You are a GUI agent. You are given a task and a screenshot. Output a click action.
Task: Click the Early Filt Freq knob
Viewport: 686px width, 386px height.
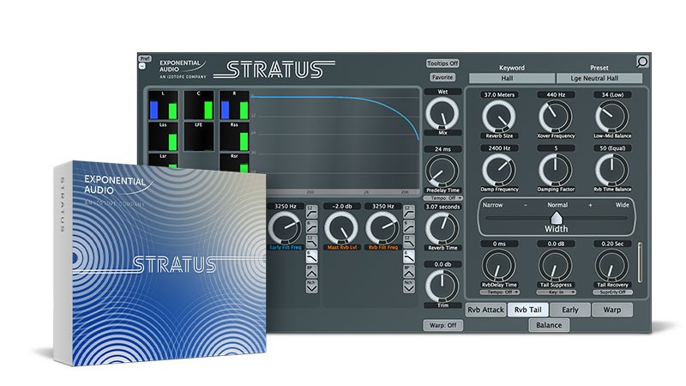(x=285, y=227)
